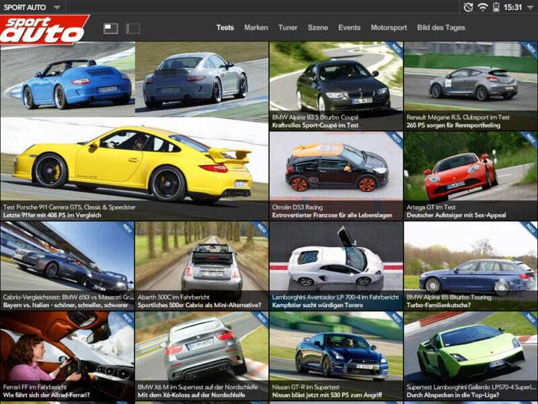Tap NEU badge on Lamborghini Gallardo tile
Image resolution: width=538 pixels, height=404 pixels.
530,318
